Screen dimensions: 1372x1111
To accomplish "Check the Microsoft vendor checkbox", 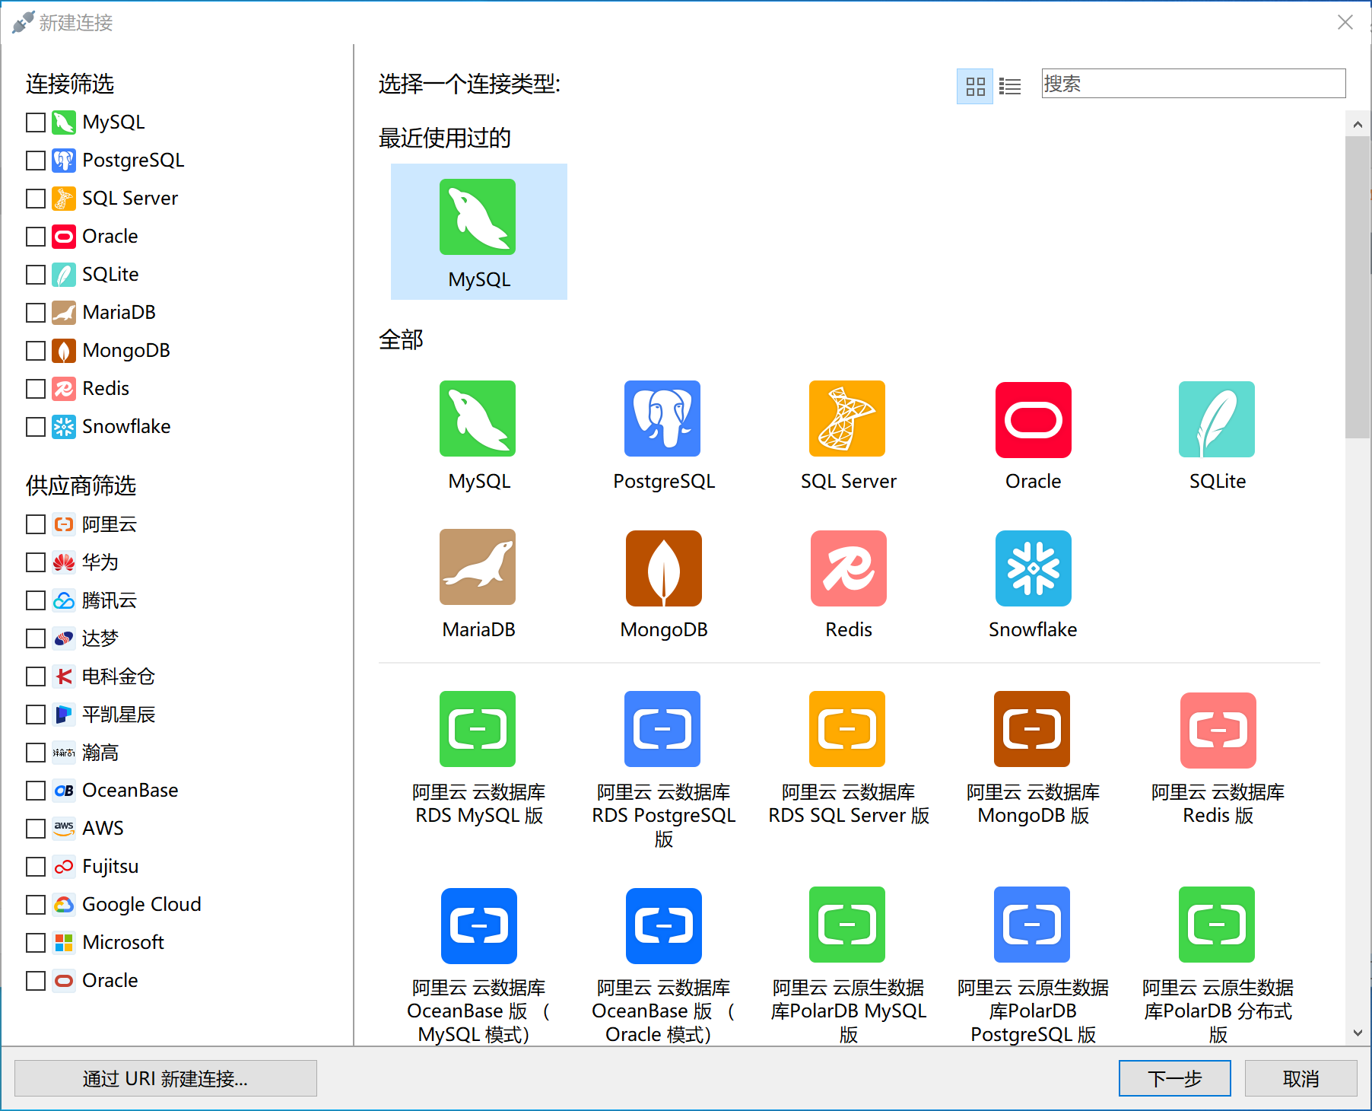I will click(36, 943).
